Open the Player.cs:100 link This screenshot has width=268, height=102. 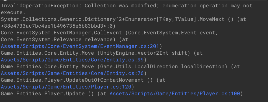coord(175,94)
